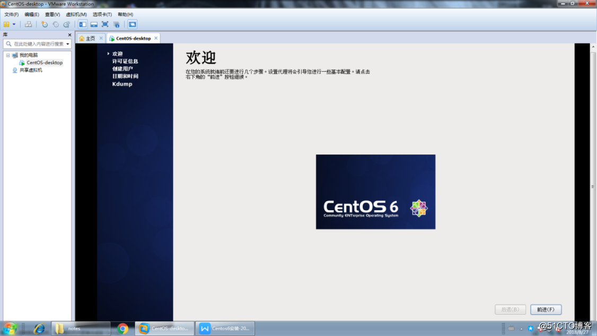Click the Send Ctrl+Alt+Del toolbar icon
The height and width of the screenshot is (336, 597).
(28, 24)
